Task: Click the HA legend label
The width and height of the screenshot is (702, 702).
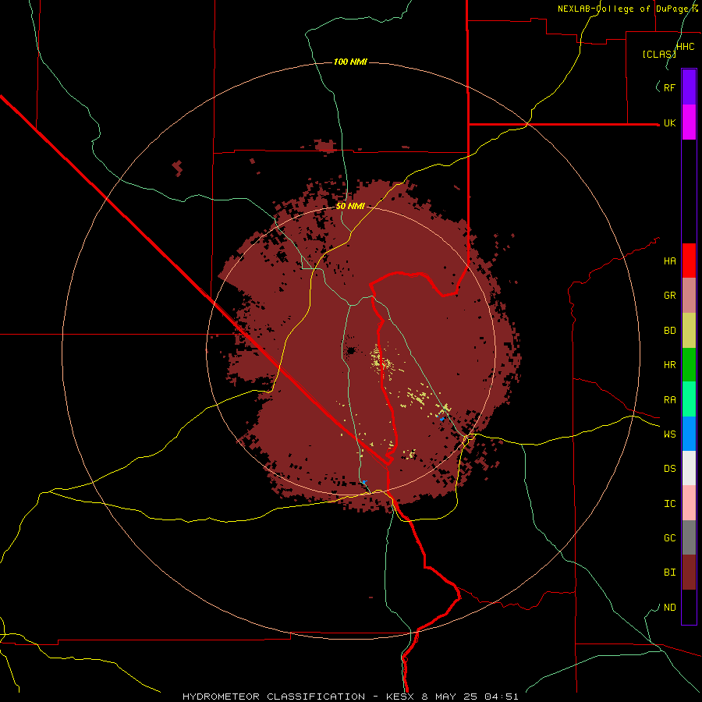Action: click(669, 261)
